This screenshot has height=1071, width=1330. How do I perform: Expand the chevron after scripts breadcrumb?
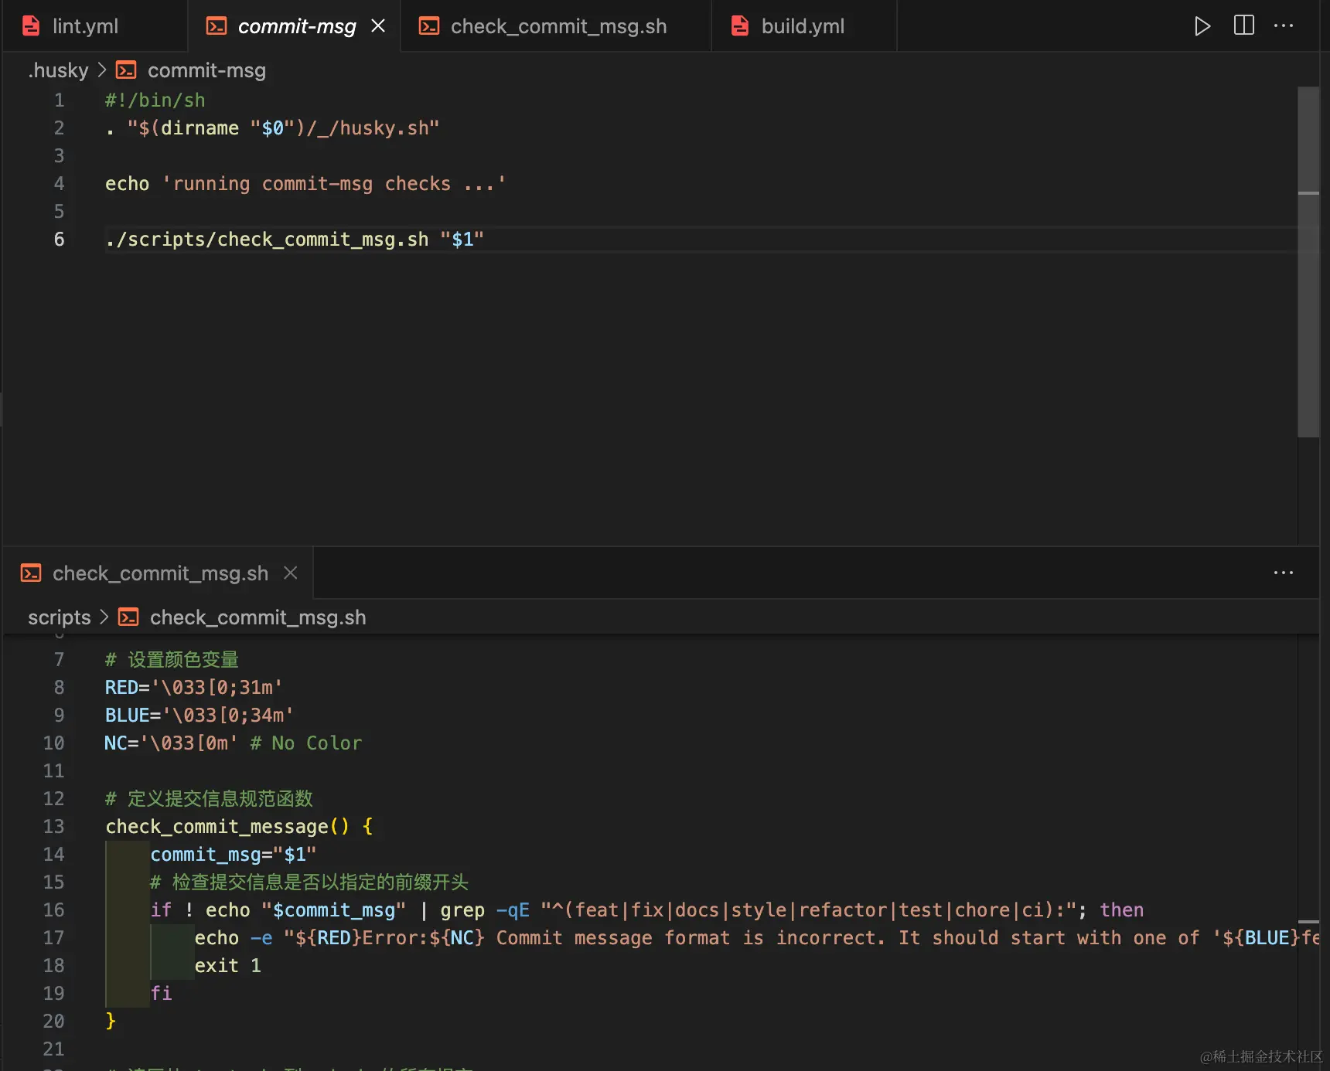104,617
